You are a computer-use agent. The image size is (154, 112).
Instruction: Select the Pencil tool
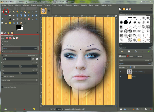coord(21,19)
